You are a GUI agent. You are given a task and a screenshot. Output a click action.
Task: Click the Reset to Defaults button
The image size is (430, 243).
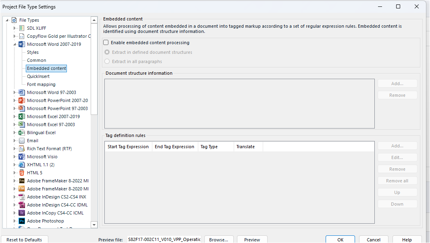tap(24, 239)
